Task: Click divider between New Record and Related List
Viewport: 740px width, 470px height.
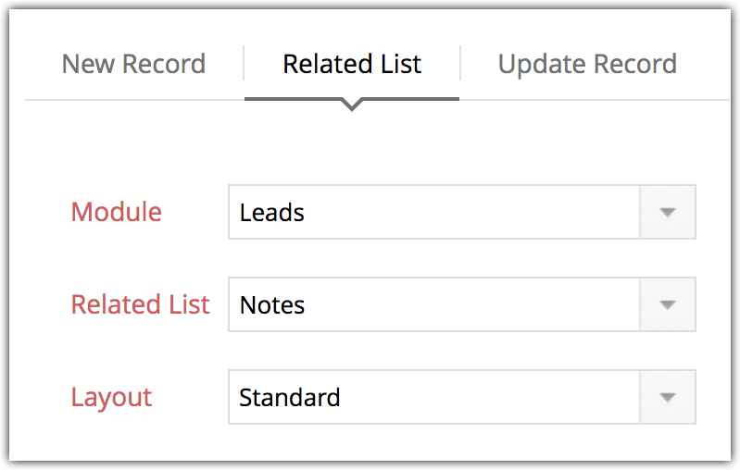Action: pos(244,64)
